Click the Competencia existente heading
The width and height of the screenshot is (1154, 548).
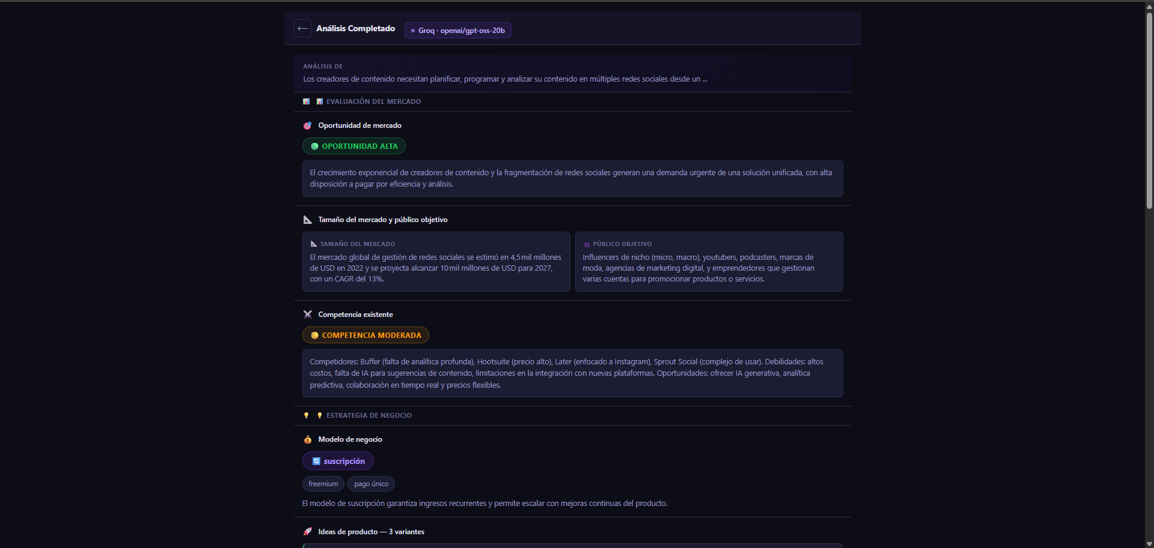356,315
